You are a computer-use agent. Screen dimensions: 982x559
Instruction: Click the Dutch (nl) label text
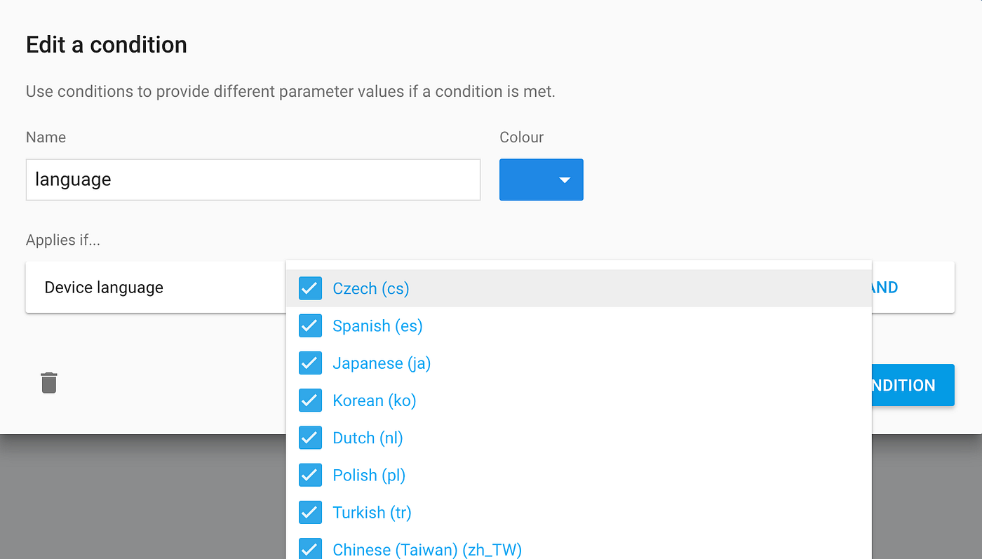(x=368, y=438)
